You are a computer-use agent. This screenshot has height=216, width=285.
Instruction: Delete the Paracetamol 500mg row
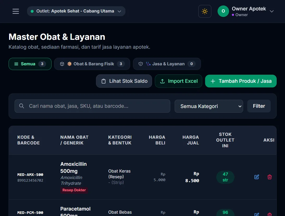270,214
